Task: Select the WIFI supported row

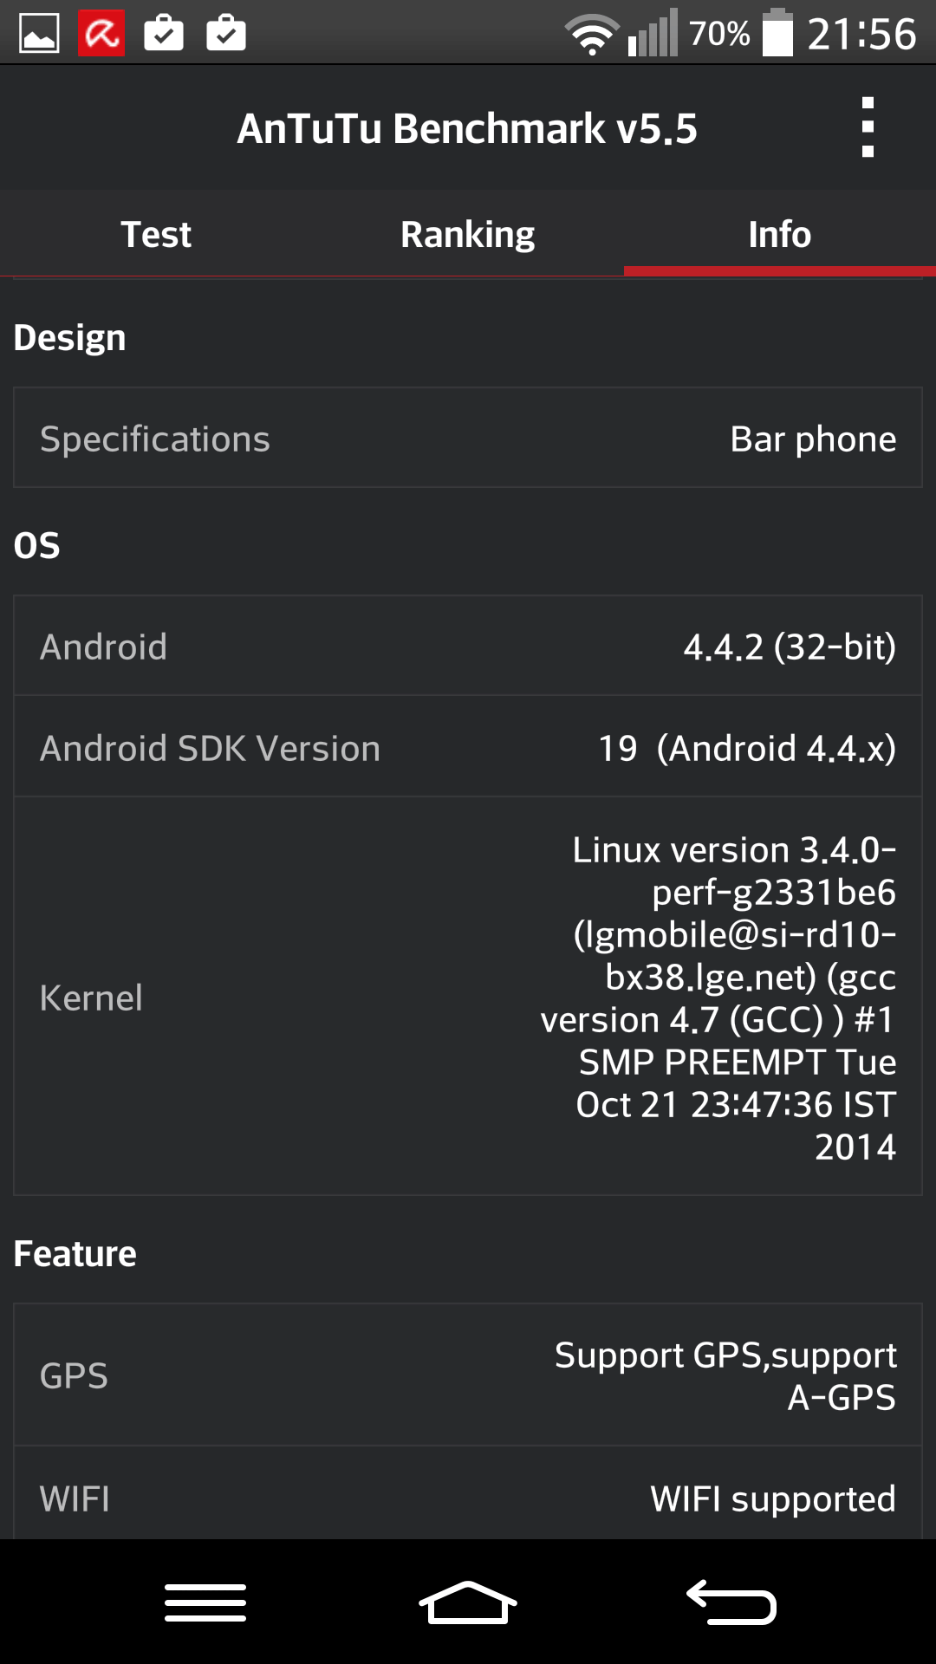Action: pos(468,1498)
